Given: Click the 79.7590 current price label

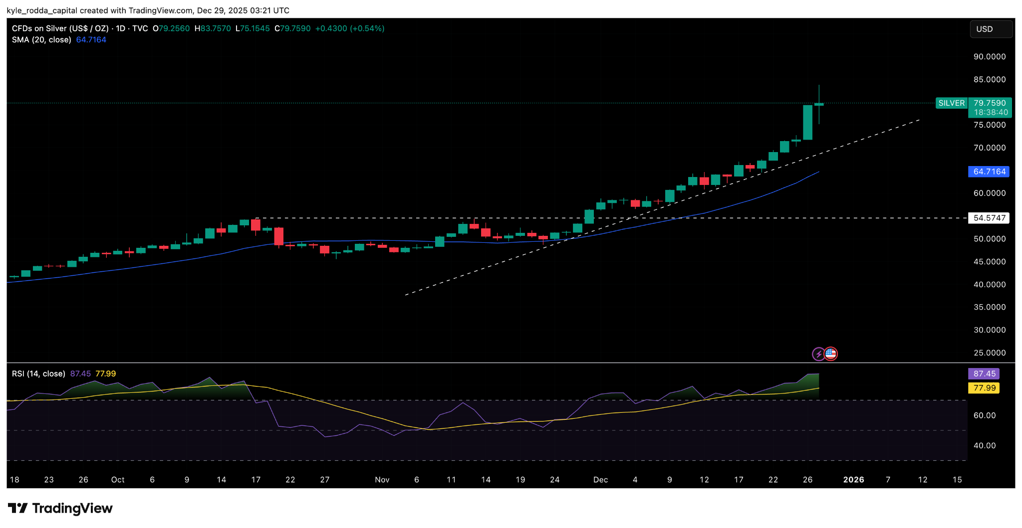Looking at the screenshot, I should [x=990, y=103].
